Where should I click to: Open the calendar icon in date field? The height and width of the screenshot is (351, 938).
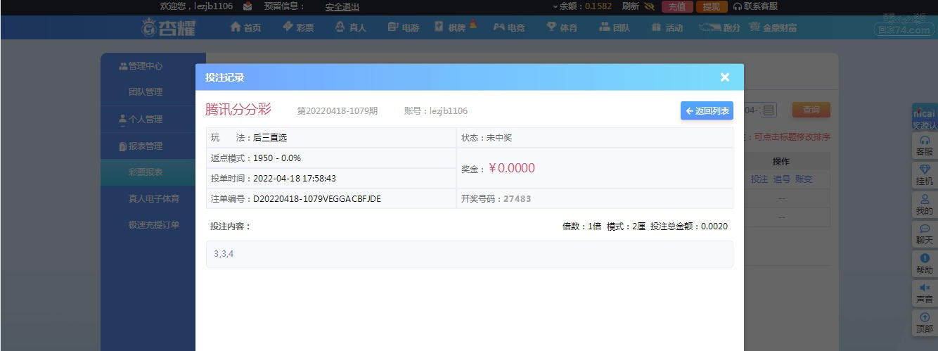[769, 110]
